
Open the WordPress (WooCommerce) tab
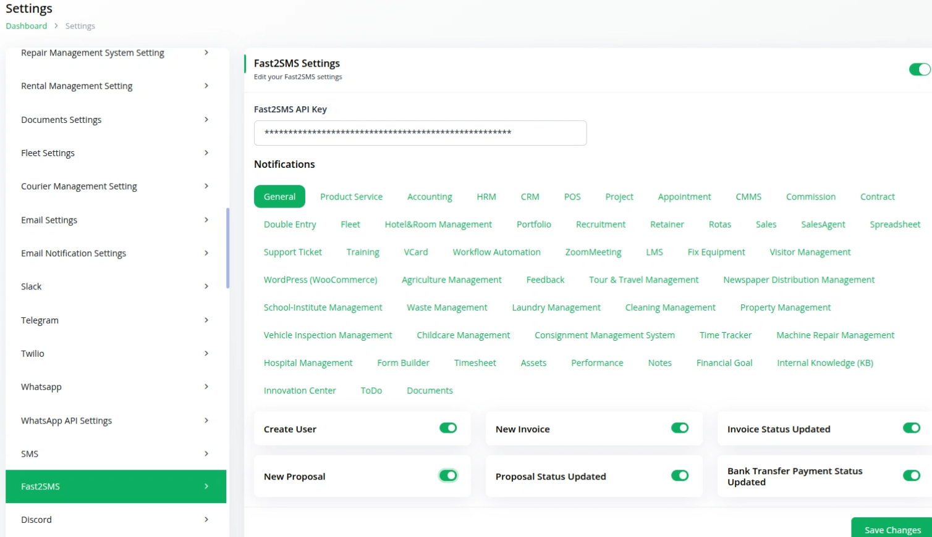click(x=320, y=280)
